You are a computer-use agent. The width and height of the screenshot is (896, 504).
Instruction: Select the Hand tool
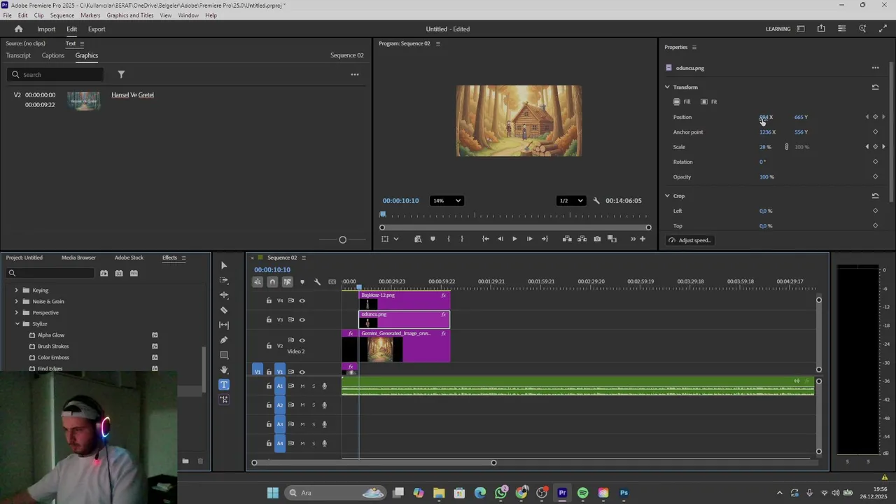point(224,370)
